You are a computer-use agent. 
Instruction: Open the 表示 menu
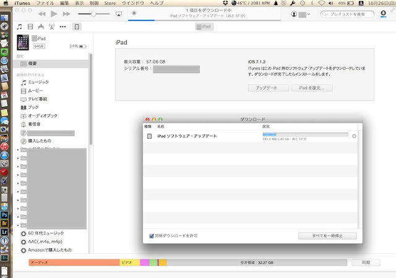tap(79, 3)
